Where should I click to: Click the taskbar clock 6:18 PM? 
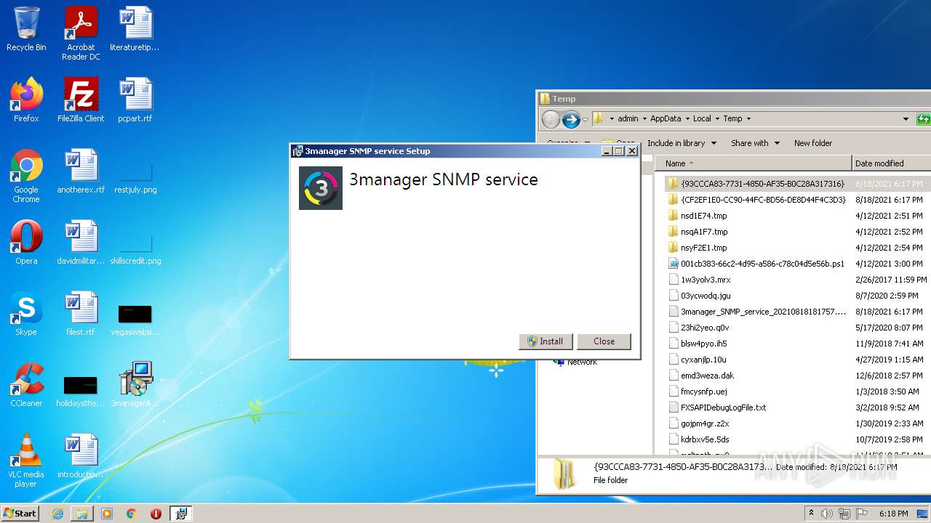tap(893, 514)
